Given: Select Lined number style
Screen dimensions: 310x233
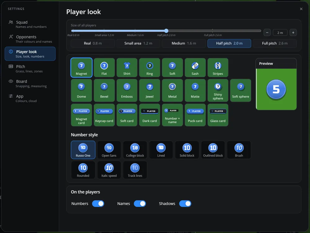Looking at the screenshot, I should pos(161,150).
